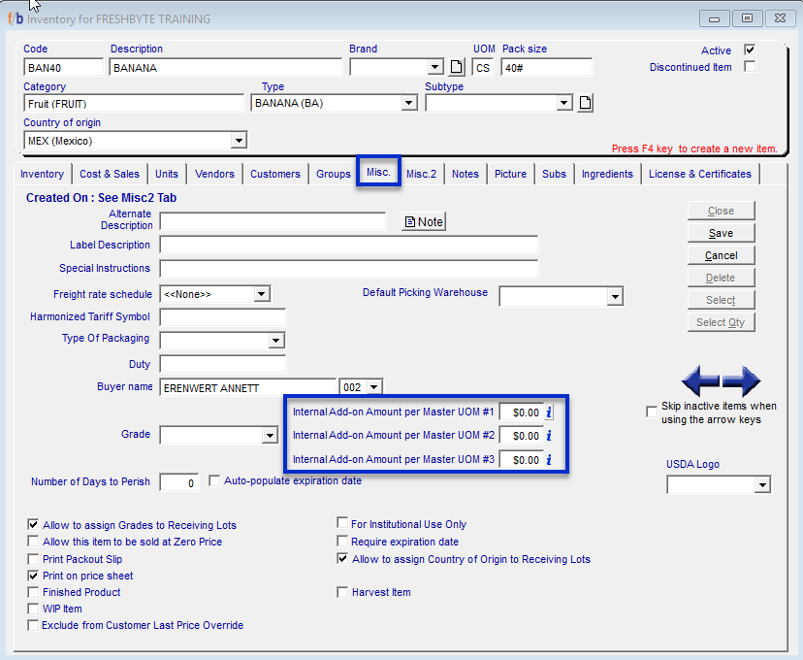This screenshot has width=803, height=660.
Task: Enable Allow this item sold at Zero Price
Action: [x=35, y=542]
